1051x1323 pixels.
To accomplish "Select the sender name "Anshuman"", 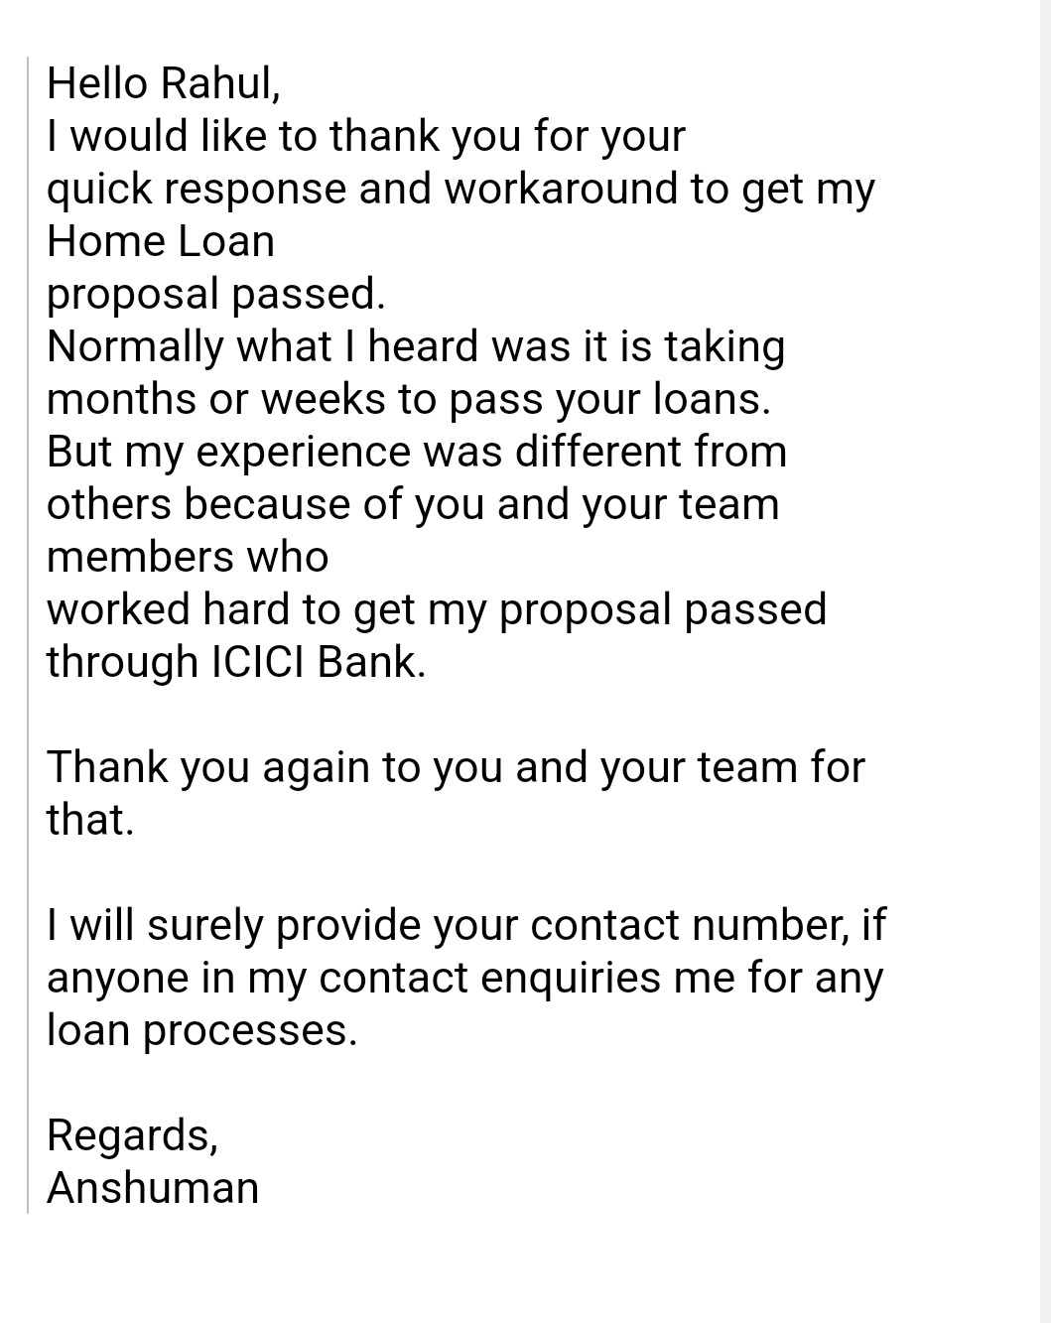I will click(x=153, y=1188).
